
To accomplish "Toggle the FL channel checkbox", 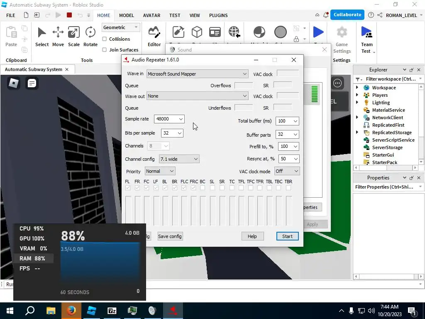I will pyautogui.click(x=128, y=188).
